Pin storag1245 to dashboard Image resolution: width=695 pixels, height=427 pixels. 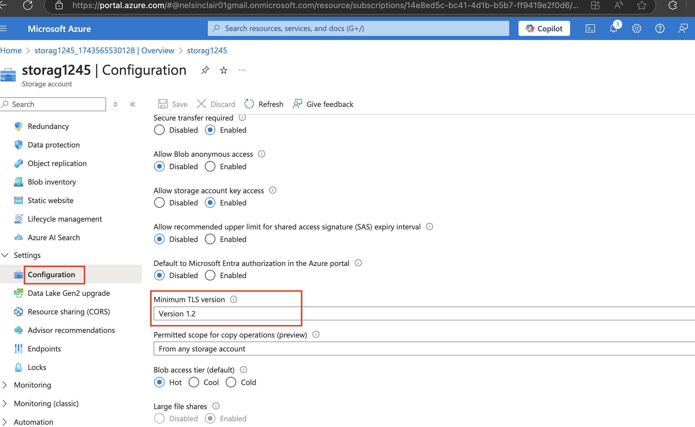(x=205, y=70)
